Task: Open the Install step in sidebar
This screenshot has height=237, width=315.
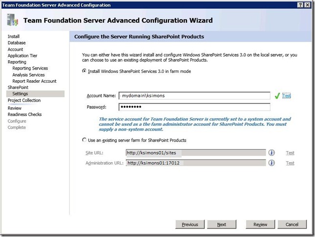Action: point(14,36)
